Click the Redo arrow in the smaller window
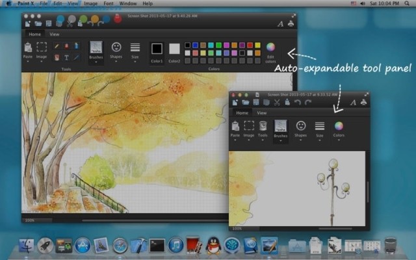This screenshot has width=416, height=260. point(307,102)
